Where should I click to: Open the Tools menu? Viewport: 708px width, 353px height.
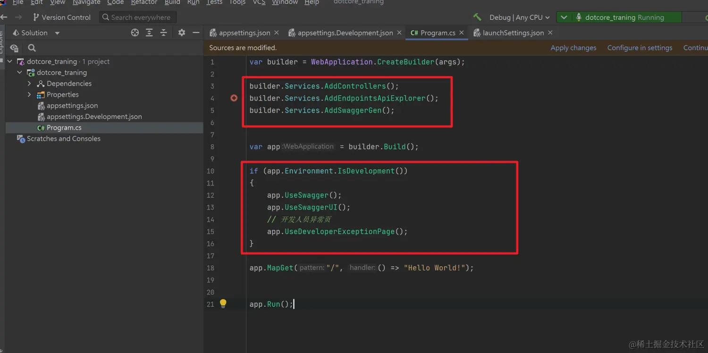(237, 2)
